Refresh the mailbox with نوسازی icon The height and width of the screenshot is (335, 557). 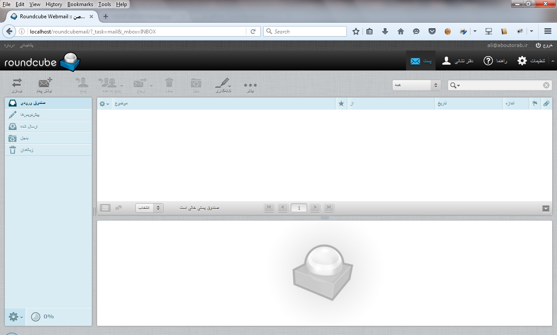pos(17,84)
